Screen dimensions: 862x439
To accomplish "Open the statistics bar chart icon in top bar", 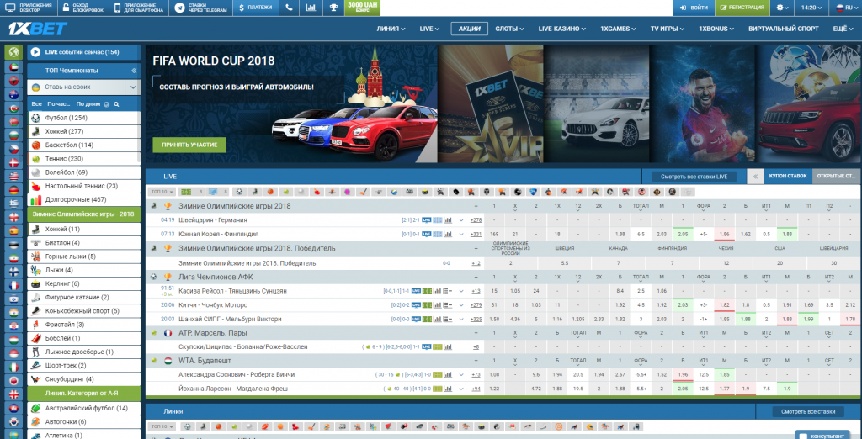I will pyautogui.click(x=311, y=8).
